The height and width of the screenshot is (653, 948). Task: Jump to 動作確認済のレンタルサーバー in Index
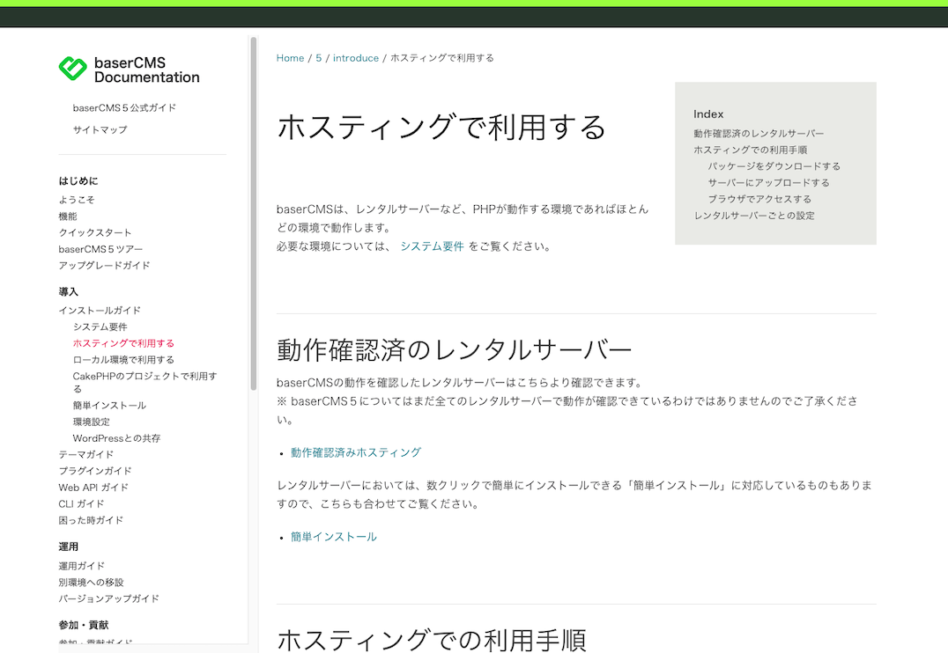[759, 134]
